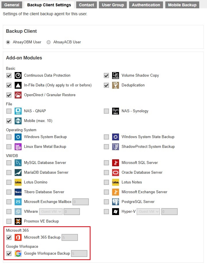Click the Microsoft 365 Backup quantity field

coord(70,237)
